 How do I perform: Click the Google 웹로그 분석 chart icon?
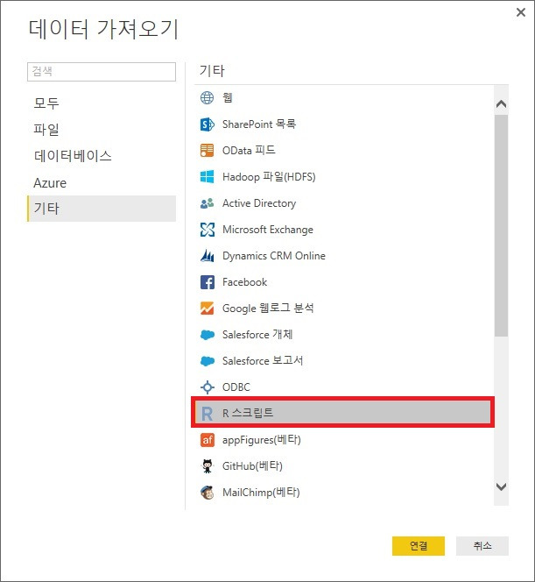[x=207, y=309]
